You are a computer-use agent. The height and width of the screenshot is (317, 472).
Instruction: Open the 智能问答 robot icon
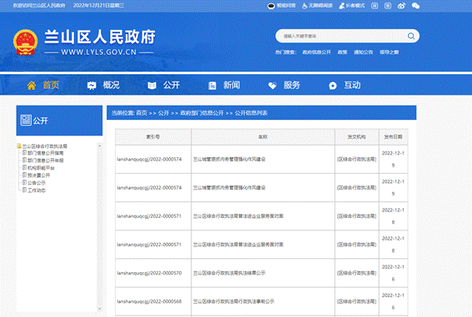click(271, 6)
